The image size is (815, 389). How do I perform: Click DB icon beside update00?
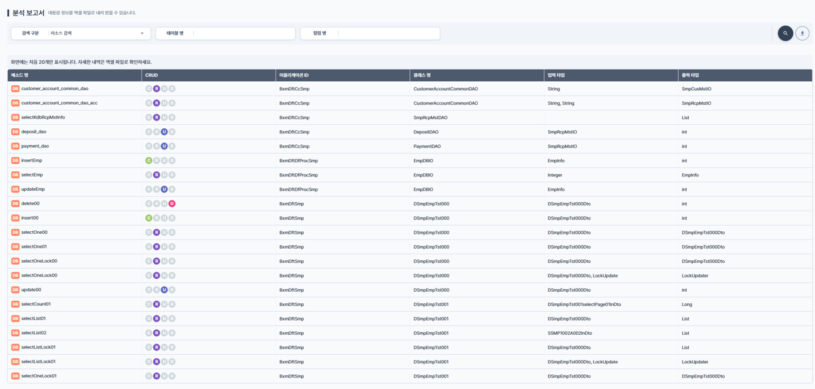click(15, 290)
